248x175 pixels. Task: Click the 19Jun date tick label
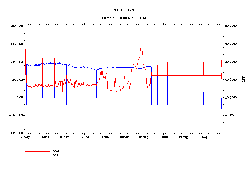click(163, 137)
